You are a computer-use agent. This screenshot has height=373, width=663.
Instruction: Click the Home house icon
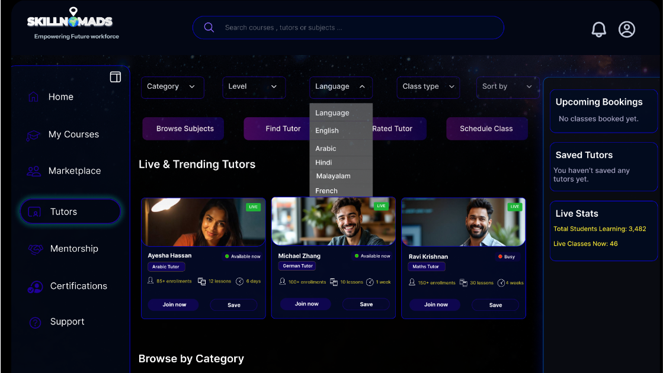(34, 97)
